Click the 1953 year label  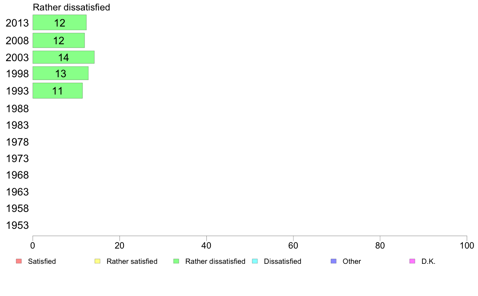pyautogui.click(x=17, y=225)
